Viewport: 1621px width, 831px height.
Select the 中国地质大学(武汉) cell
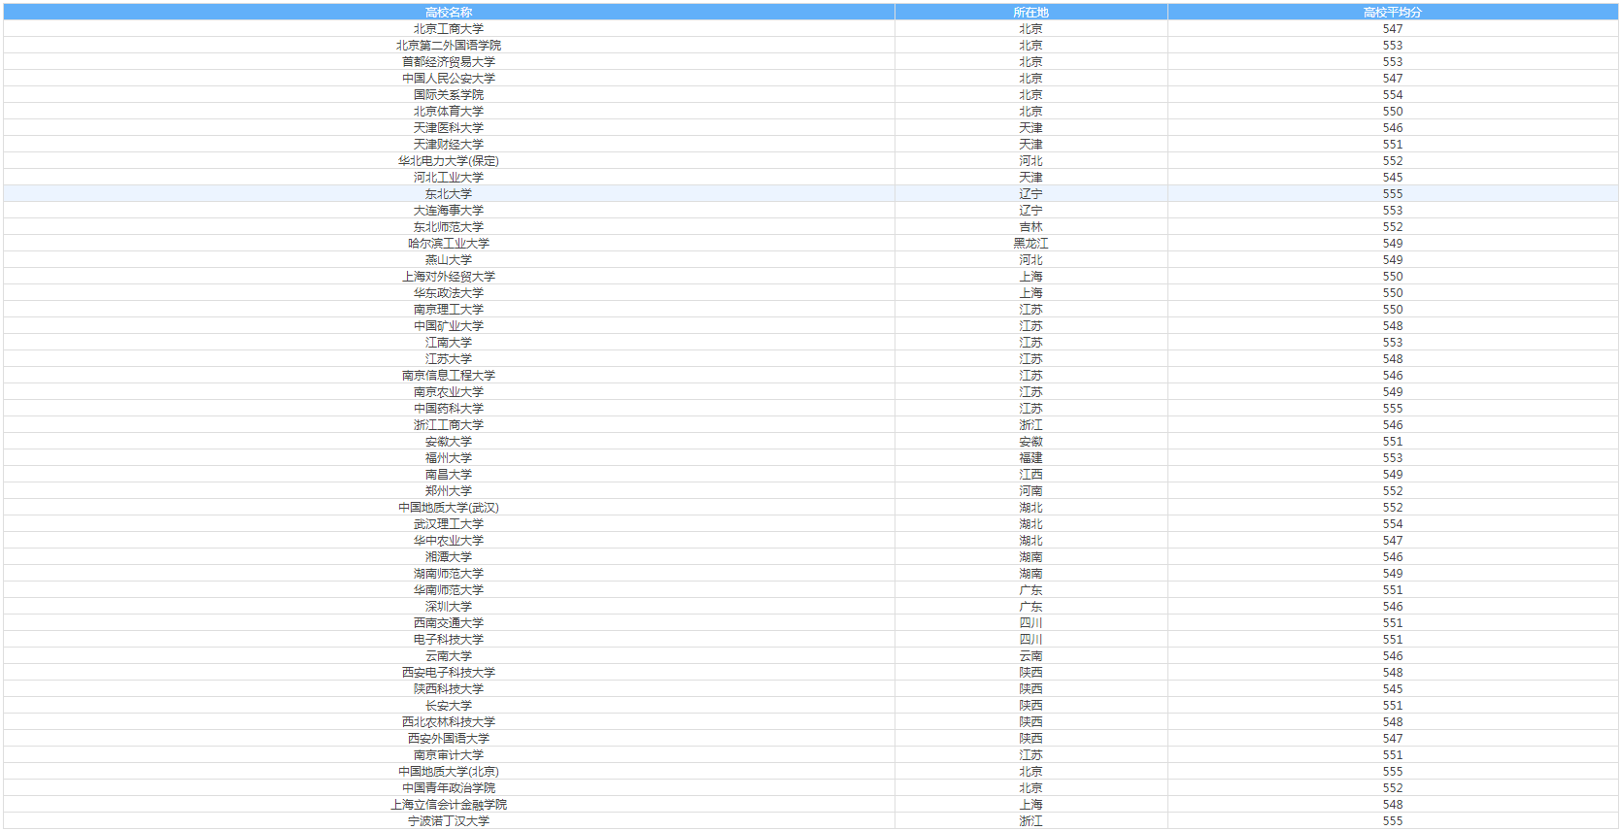point(449,508)
